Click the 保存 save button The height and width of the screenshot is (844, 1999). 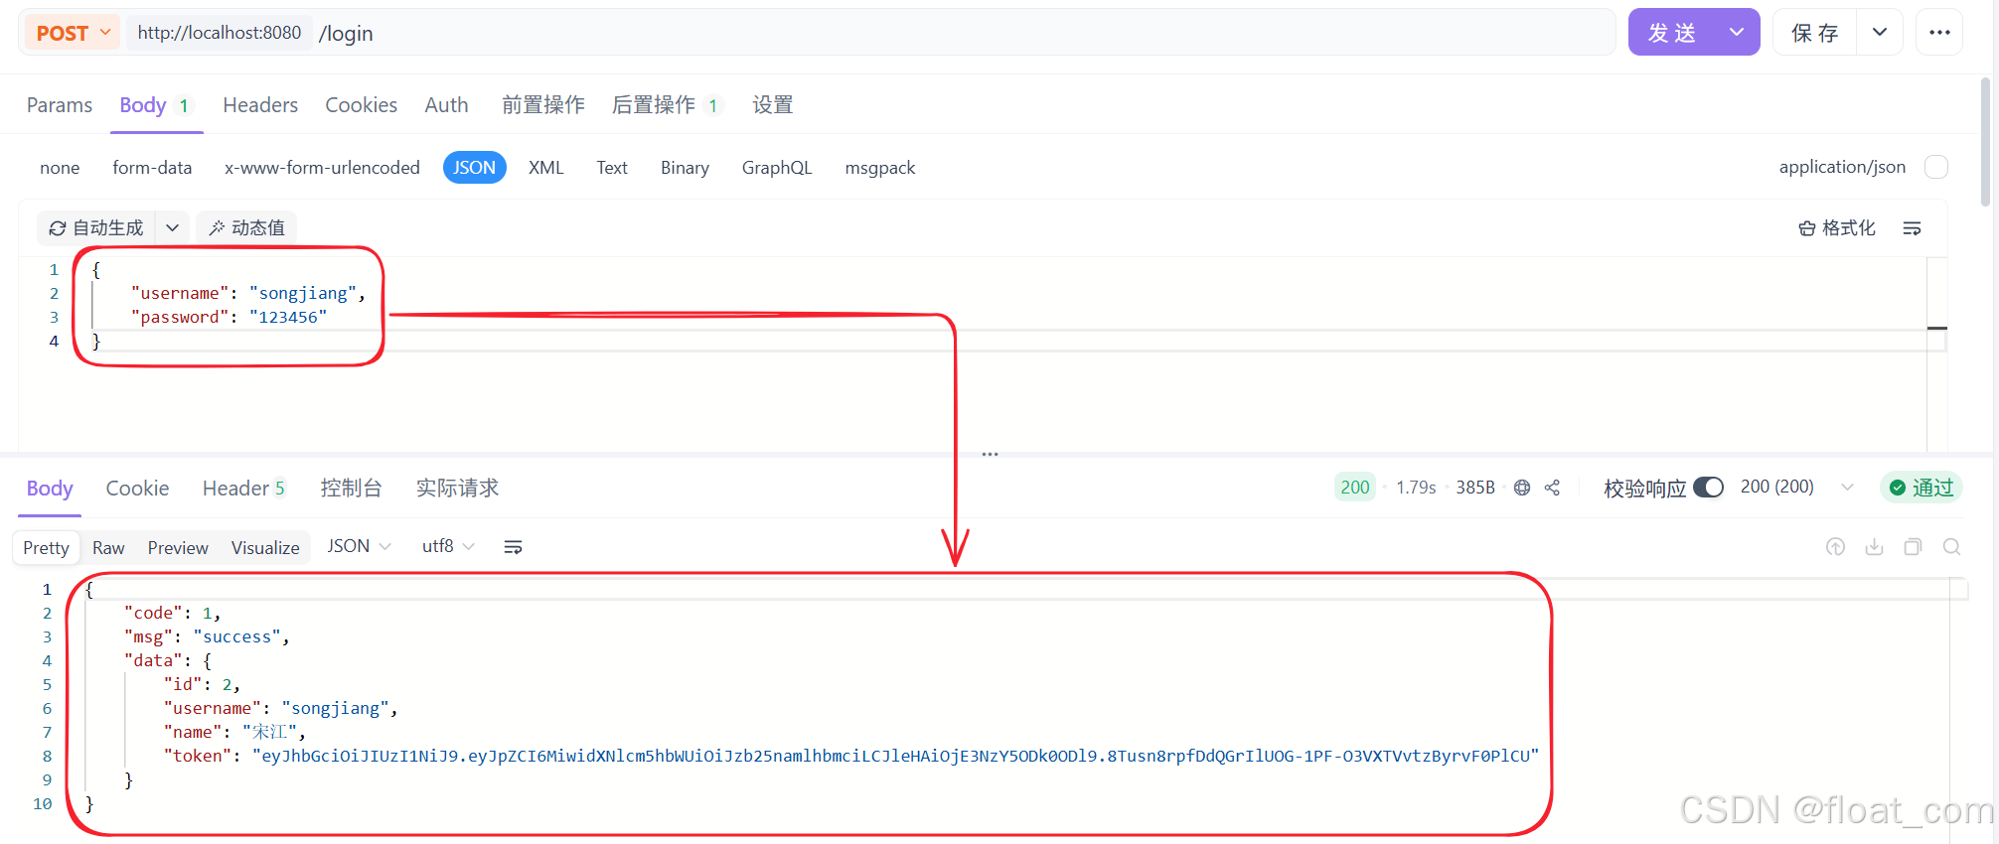[1814, 33]
